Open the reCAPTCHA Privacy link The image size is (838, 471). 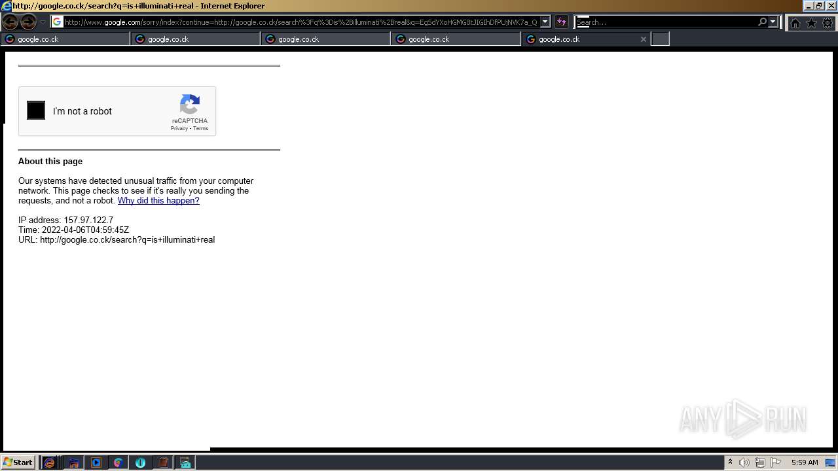pos(179,128)
